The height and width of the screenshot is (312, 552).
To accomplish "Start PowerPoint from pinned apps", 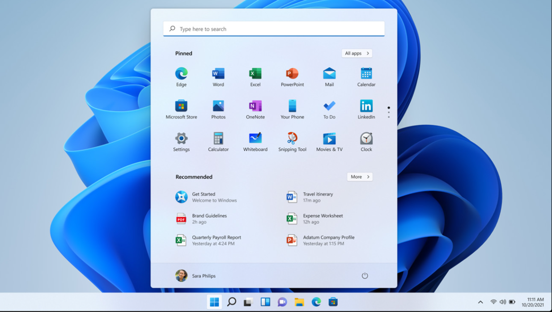I will click(x=292, y=77).
